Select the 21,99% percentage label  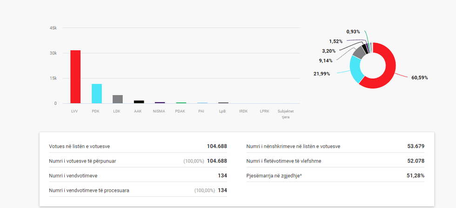point(322,74)
